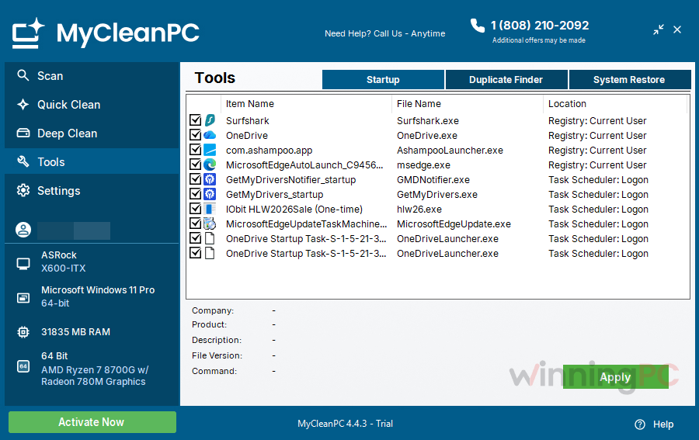The width and height of the screenshot is (699, 440).
Task: Click the compact mode arrows icon
Action: tap(659, 29)
